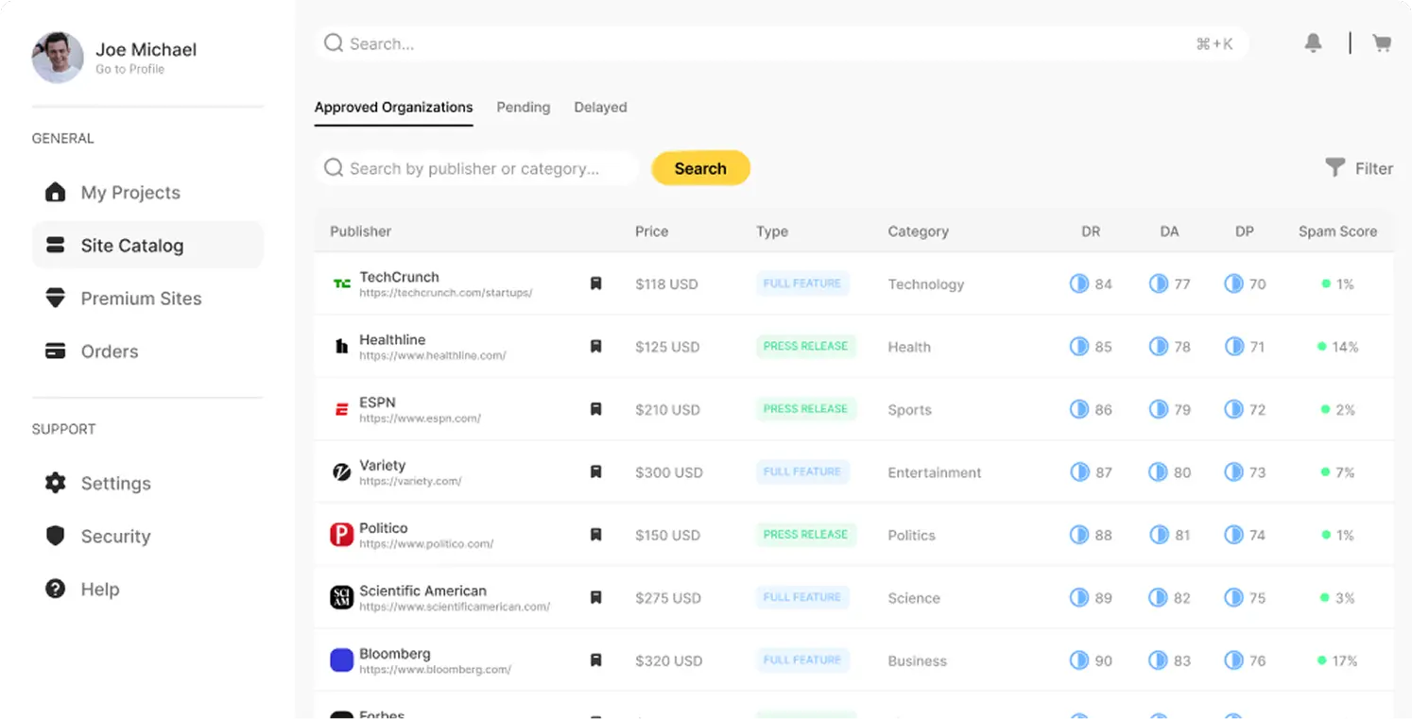Click the Orders card icon
Viewport: 1412px width, 719px height.
(56, 351)
